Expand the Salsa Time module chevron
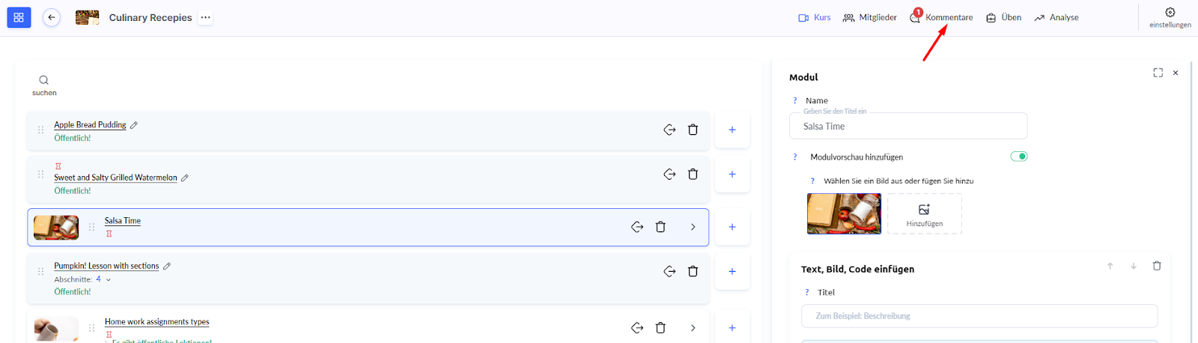 pyautogui.click(x=693, y=227)
